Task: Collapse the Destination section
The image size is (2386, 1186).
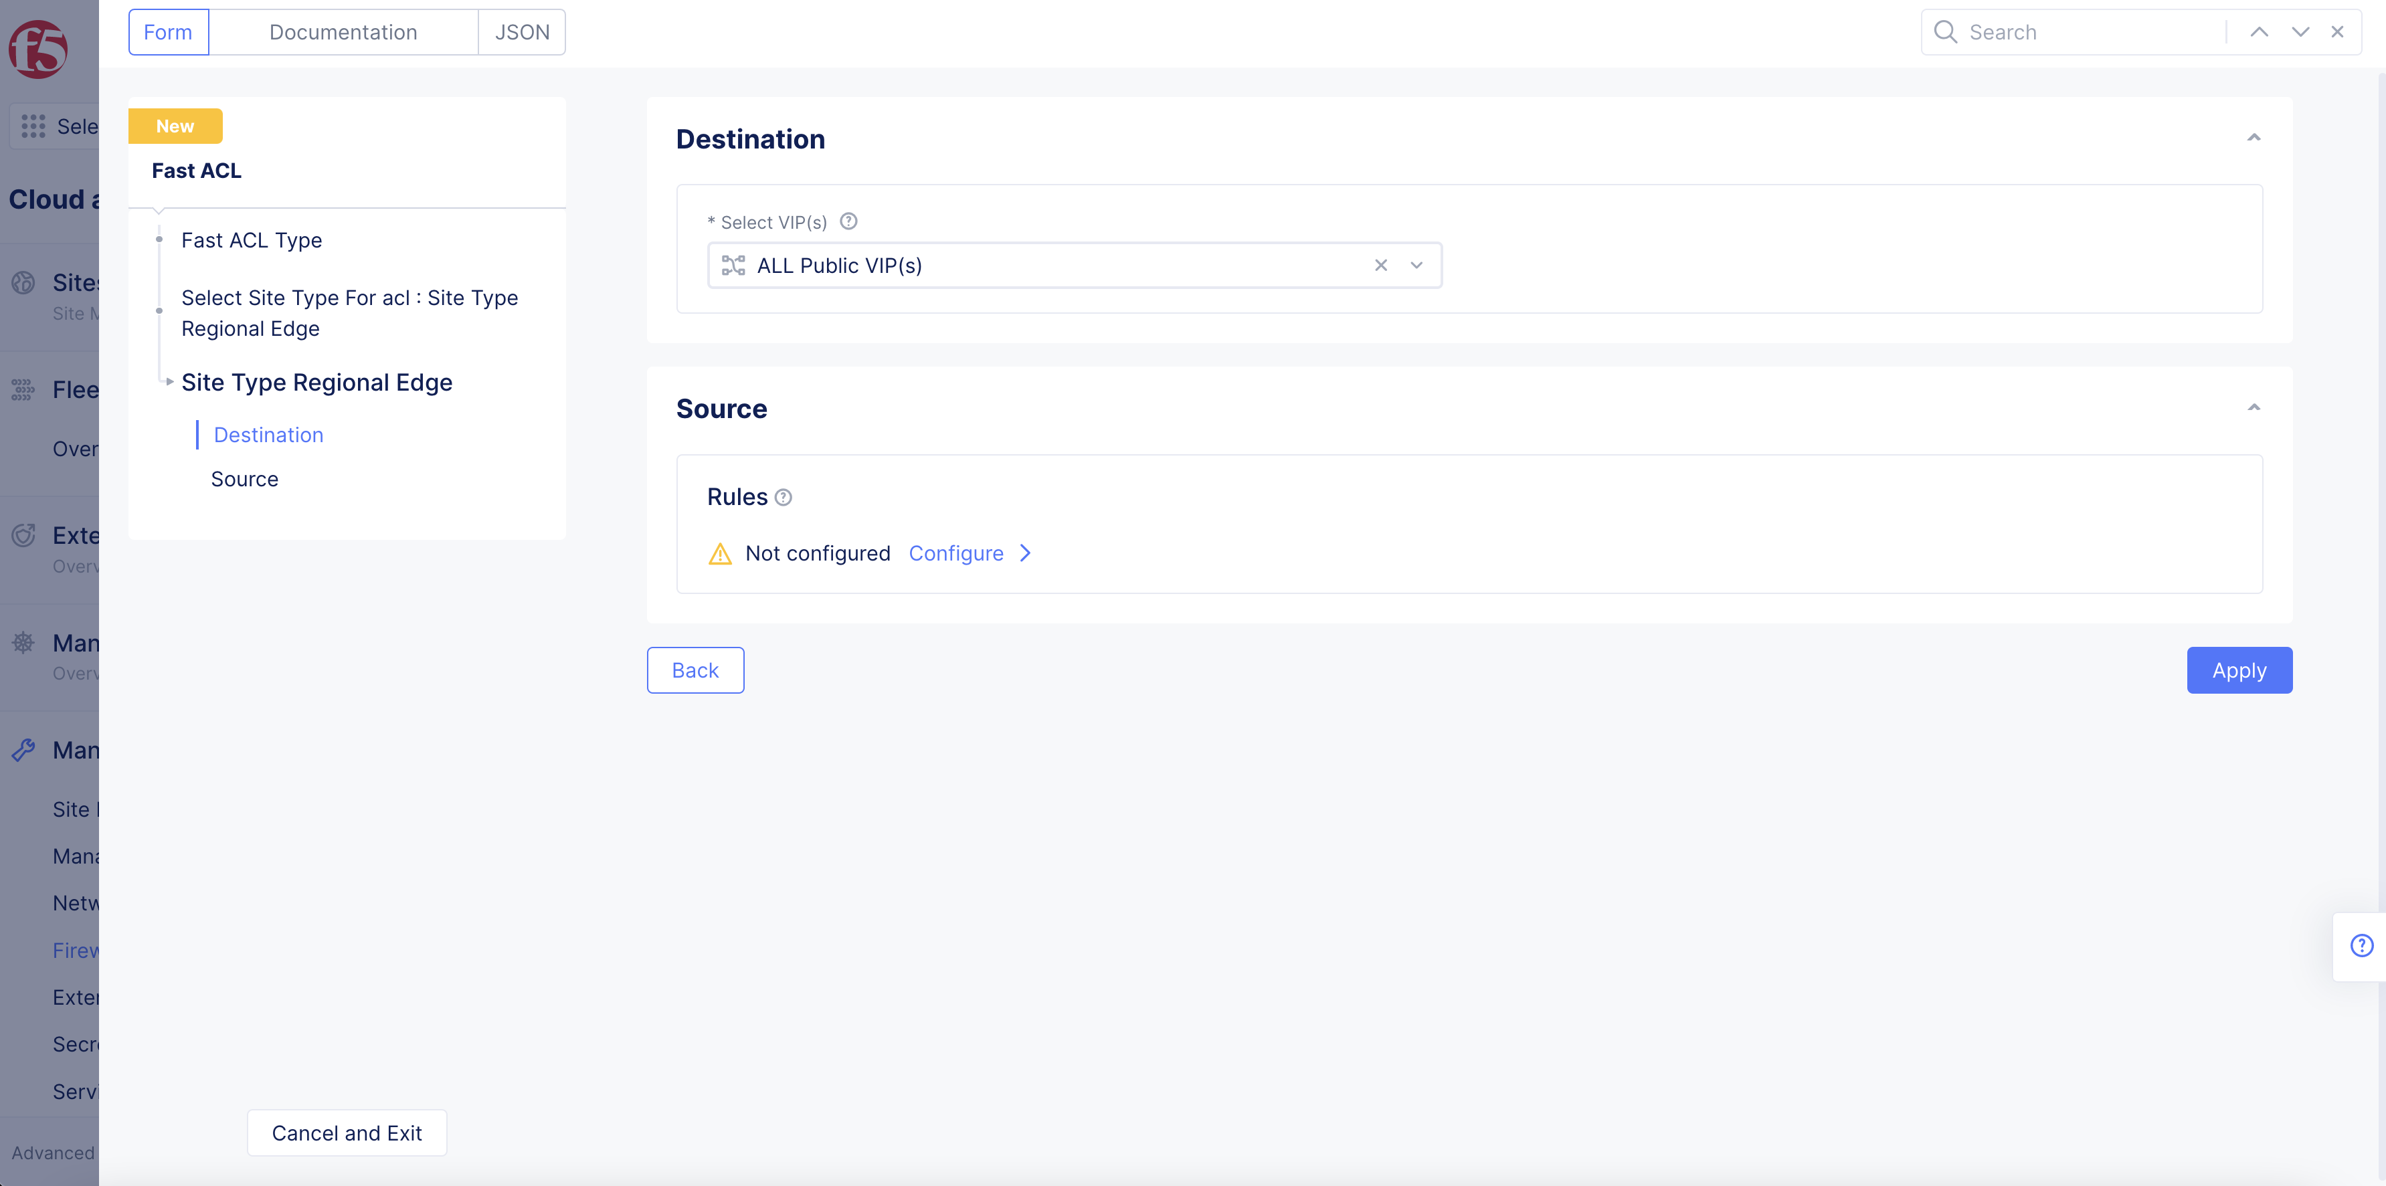Action: pyautogui.click(x=2254, y=137)
